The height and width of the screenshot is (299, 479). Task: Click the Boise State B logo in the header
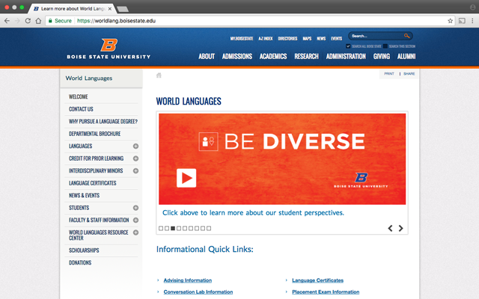[109, 45]
